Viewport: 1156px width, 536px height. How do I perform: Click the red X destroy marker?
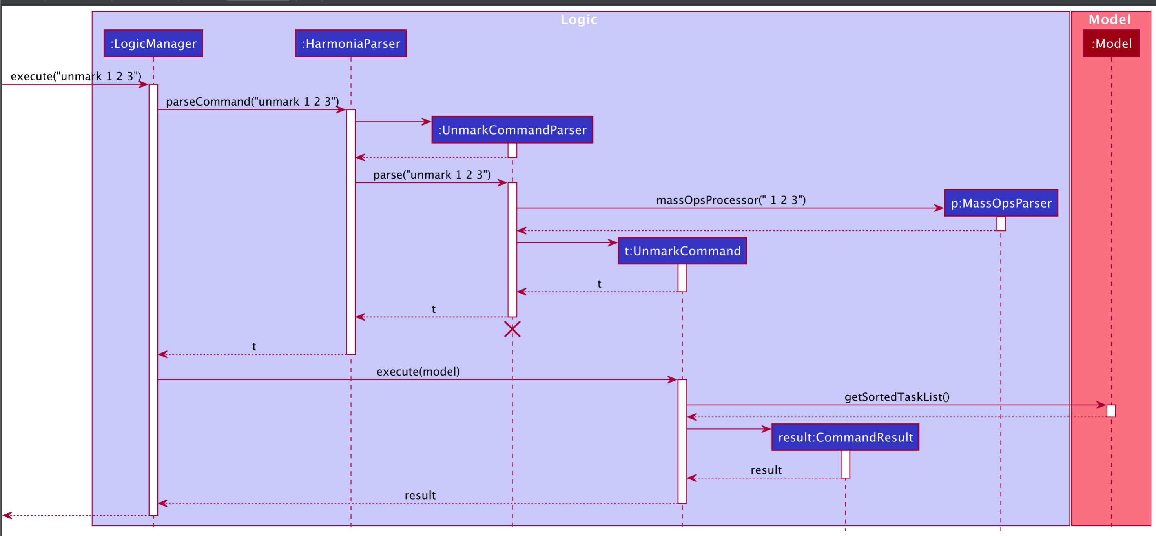coord(512,329)
